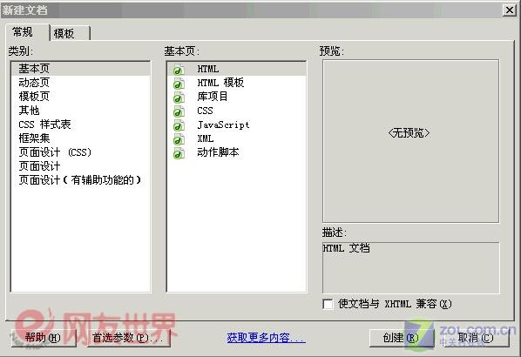Viewport: 521px width, 357px height.
Task: Click the 创建 button
Action: 402,338
